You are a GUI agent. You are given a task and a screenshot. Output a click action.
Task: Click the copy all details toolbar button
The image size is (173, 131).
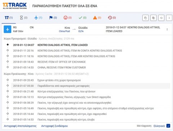click(x=153, y=18)
